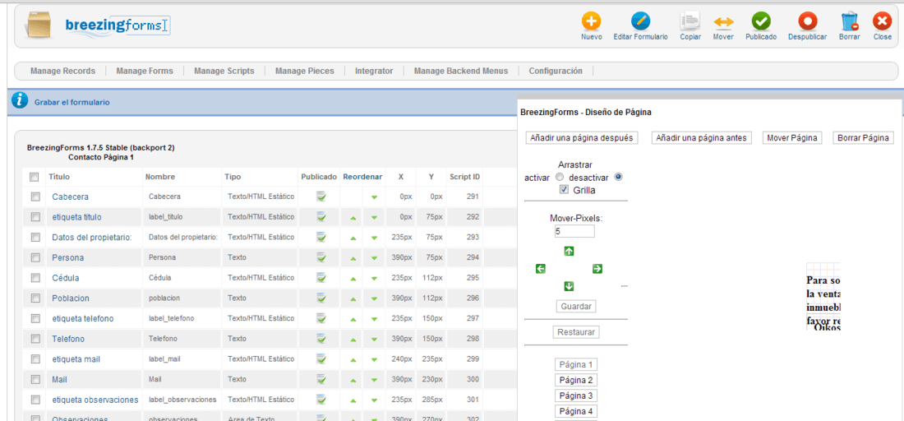The width and height of the screenshot is (904, 421).
Task: Sort by the Reordenar column header
Action: [x=362, y=177]
